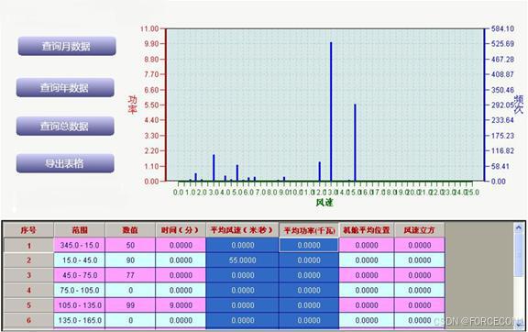Screen dimensions: 528x332
Task: Click the table scrollbar up arrow
Action: (518, 227)
